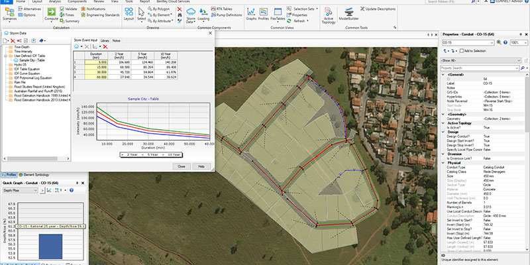Screen dimensions: 530x265
Task: Open the Library tab in Storm Data
Action: (104, 41)
